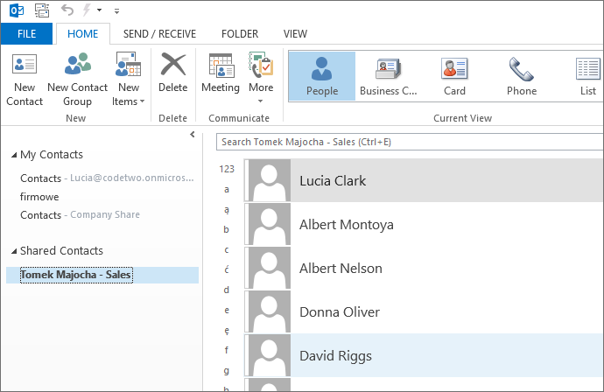Jump to letter ć in index
The height and width of the screenshot is (392, 604).
(227, 269)
